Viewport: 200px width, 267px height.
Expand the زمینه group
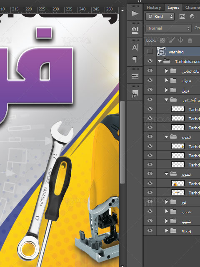click(167, 230)
